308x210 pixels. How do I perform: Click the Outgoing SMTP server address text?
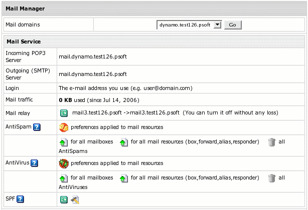click(x=93, y=74)
